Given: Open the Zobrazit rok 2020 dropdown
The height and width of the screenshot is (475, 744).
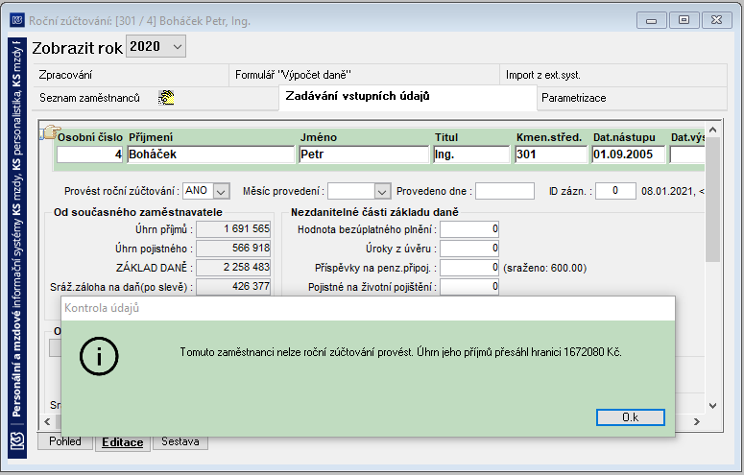Looking at the screenshot, I should click(x=156, y=46).
